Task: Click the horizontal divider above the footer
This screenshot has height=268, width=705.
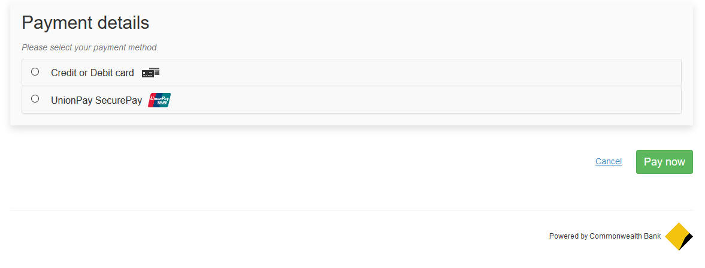Action: coord(351,210)
